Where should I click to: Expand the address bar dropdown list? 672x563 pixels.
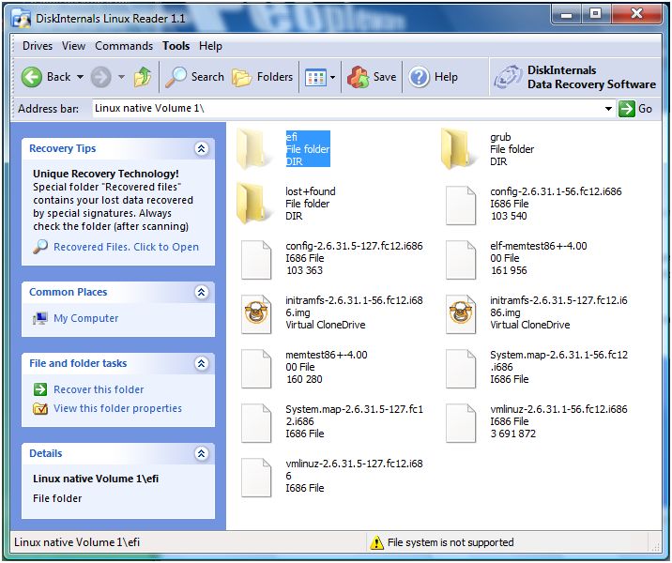click(608, 109)
